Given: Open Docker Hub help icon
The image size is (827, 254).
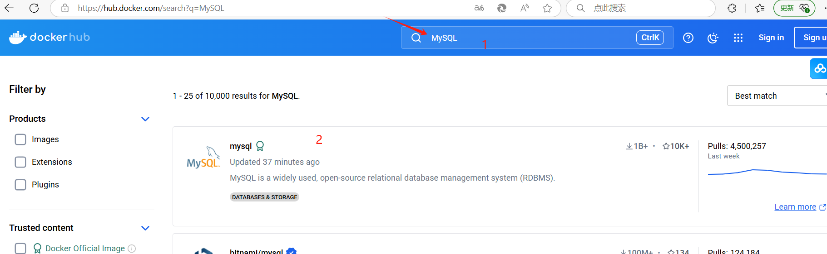Looking at the screenshot, I should (x=688, y=38).
